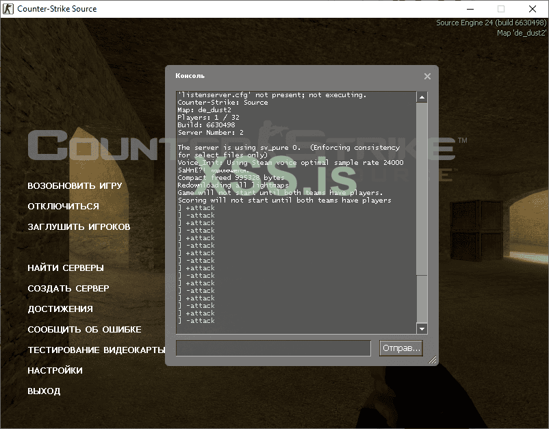Screen dimensions: 549x429
Task: Click 'Server Number: 2' console line
Action: click(x=210, y=133)
